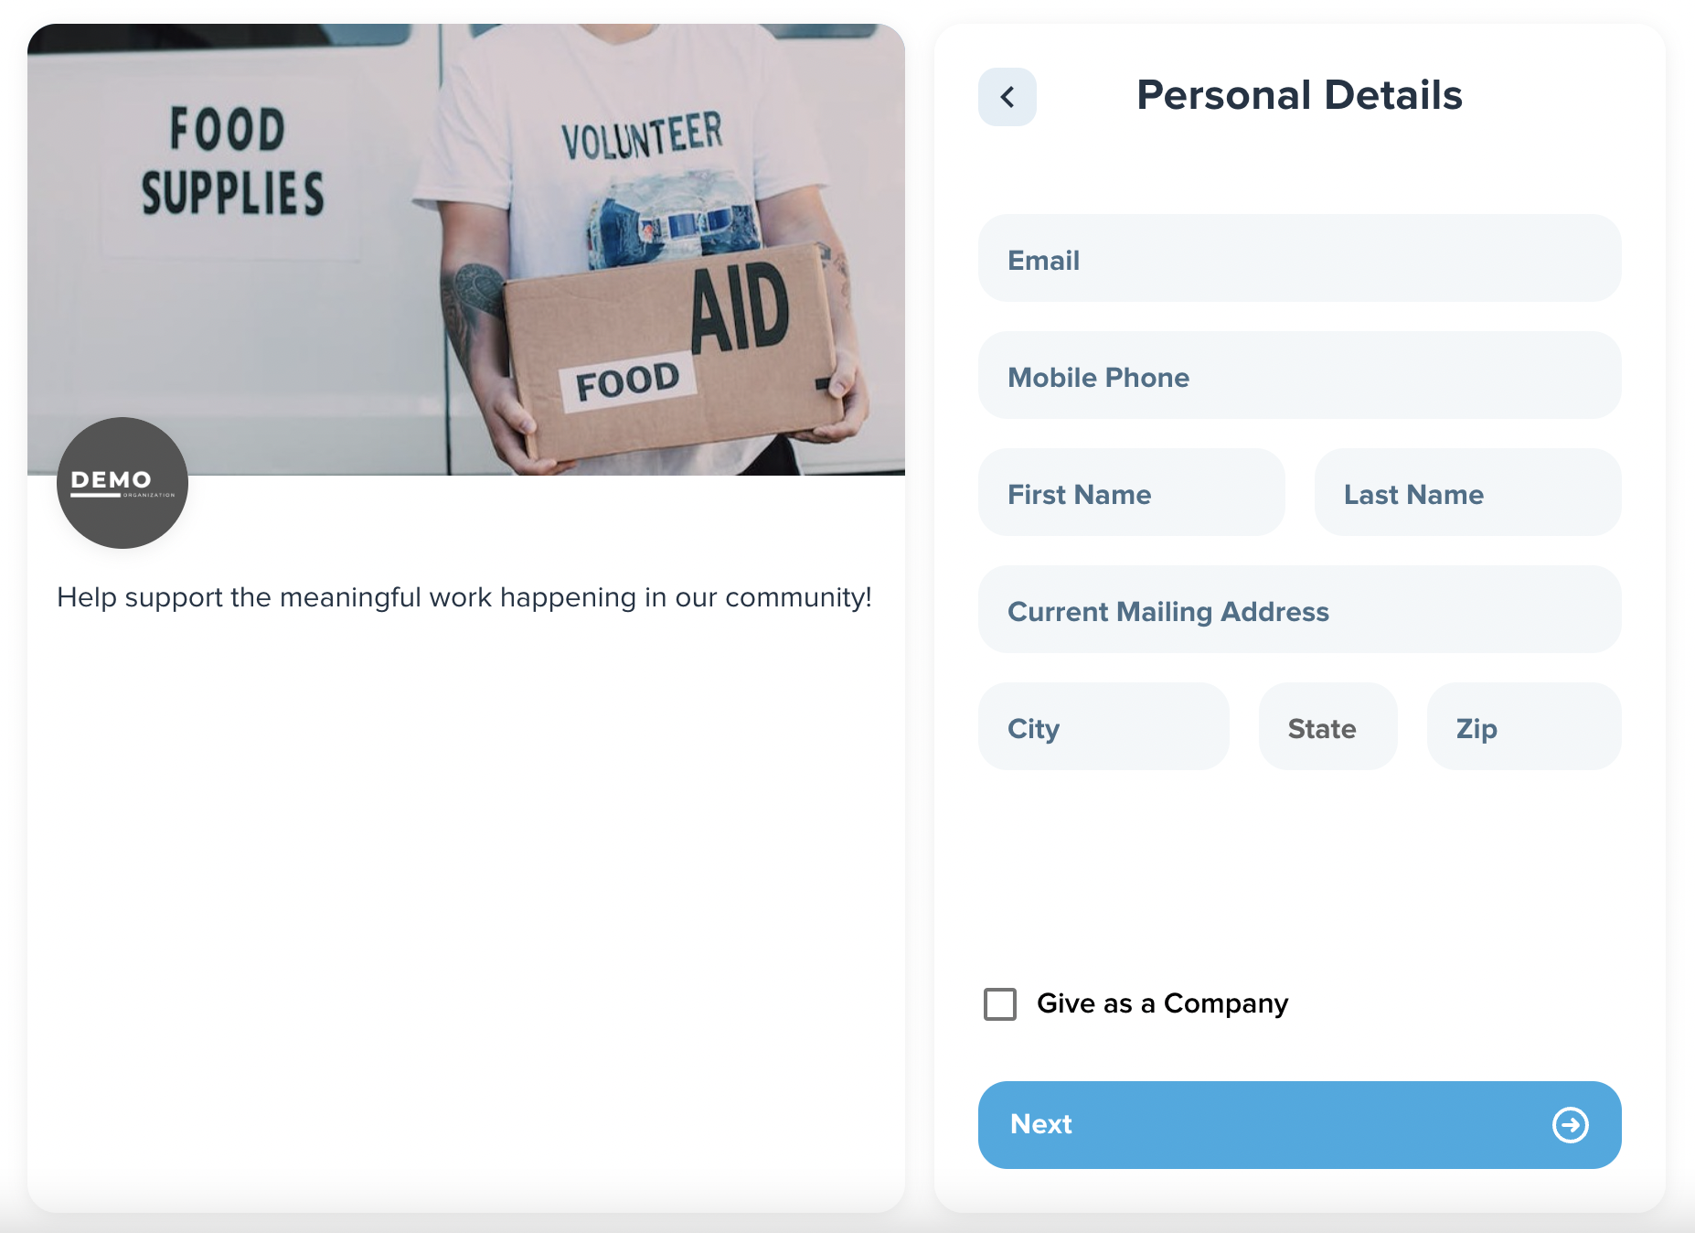Click the "Give as a Company" label text

(x=1162, y=1004)
